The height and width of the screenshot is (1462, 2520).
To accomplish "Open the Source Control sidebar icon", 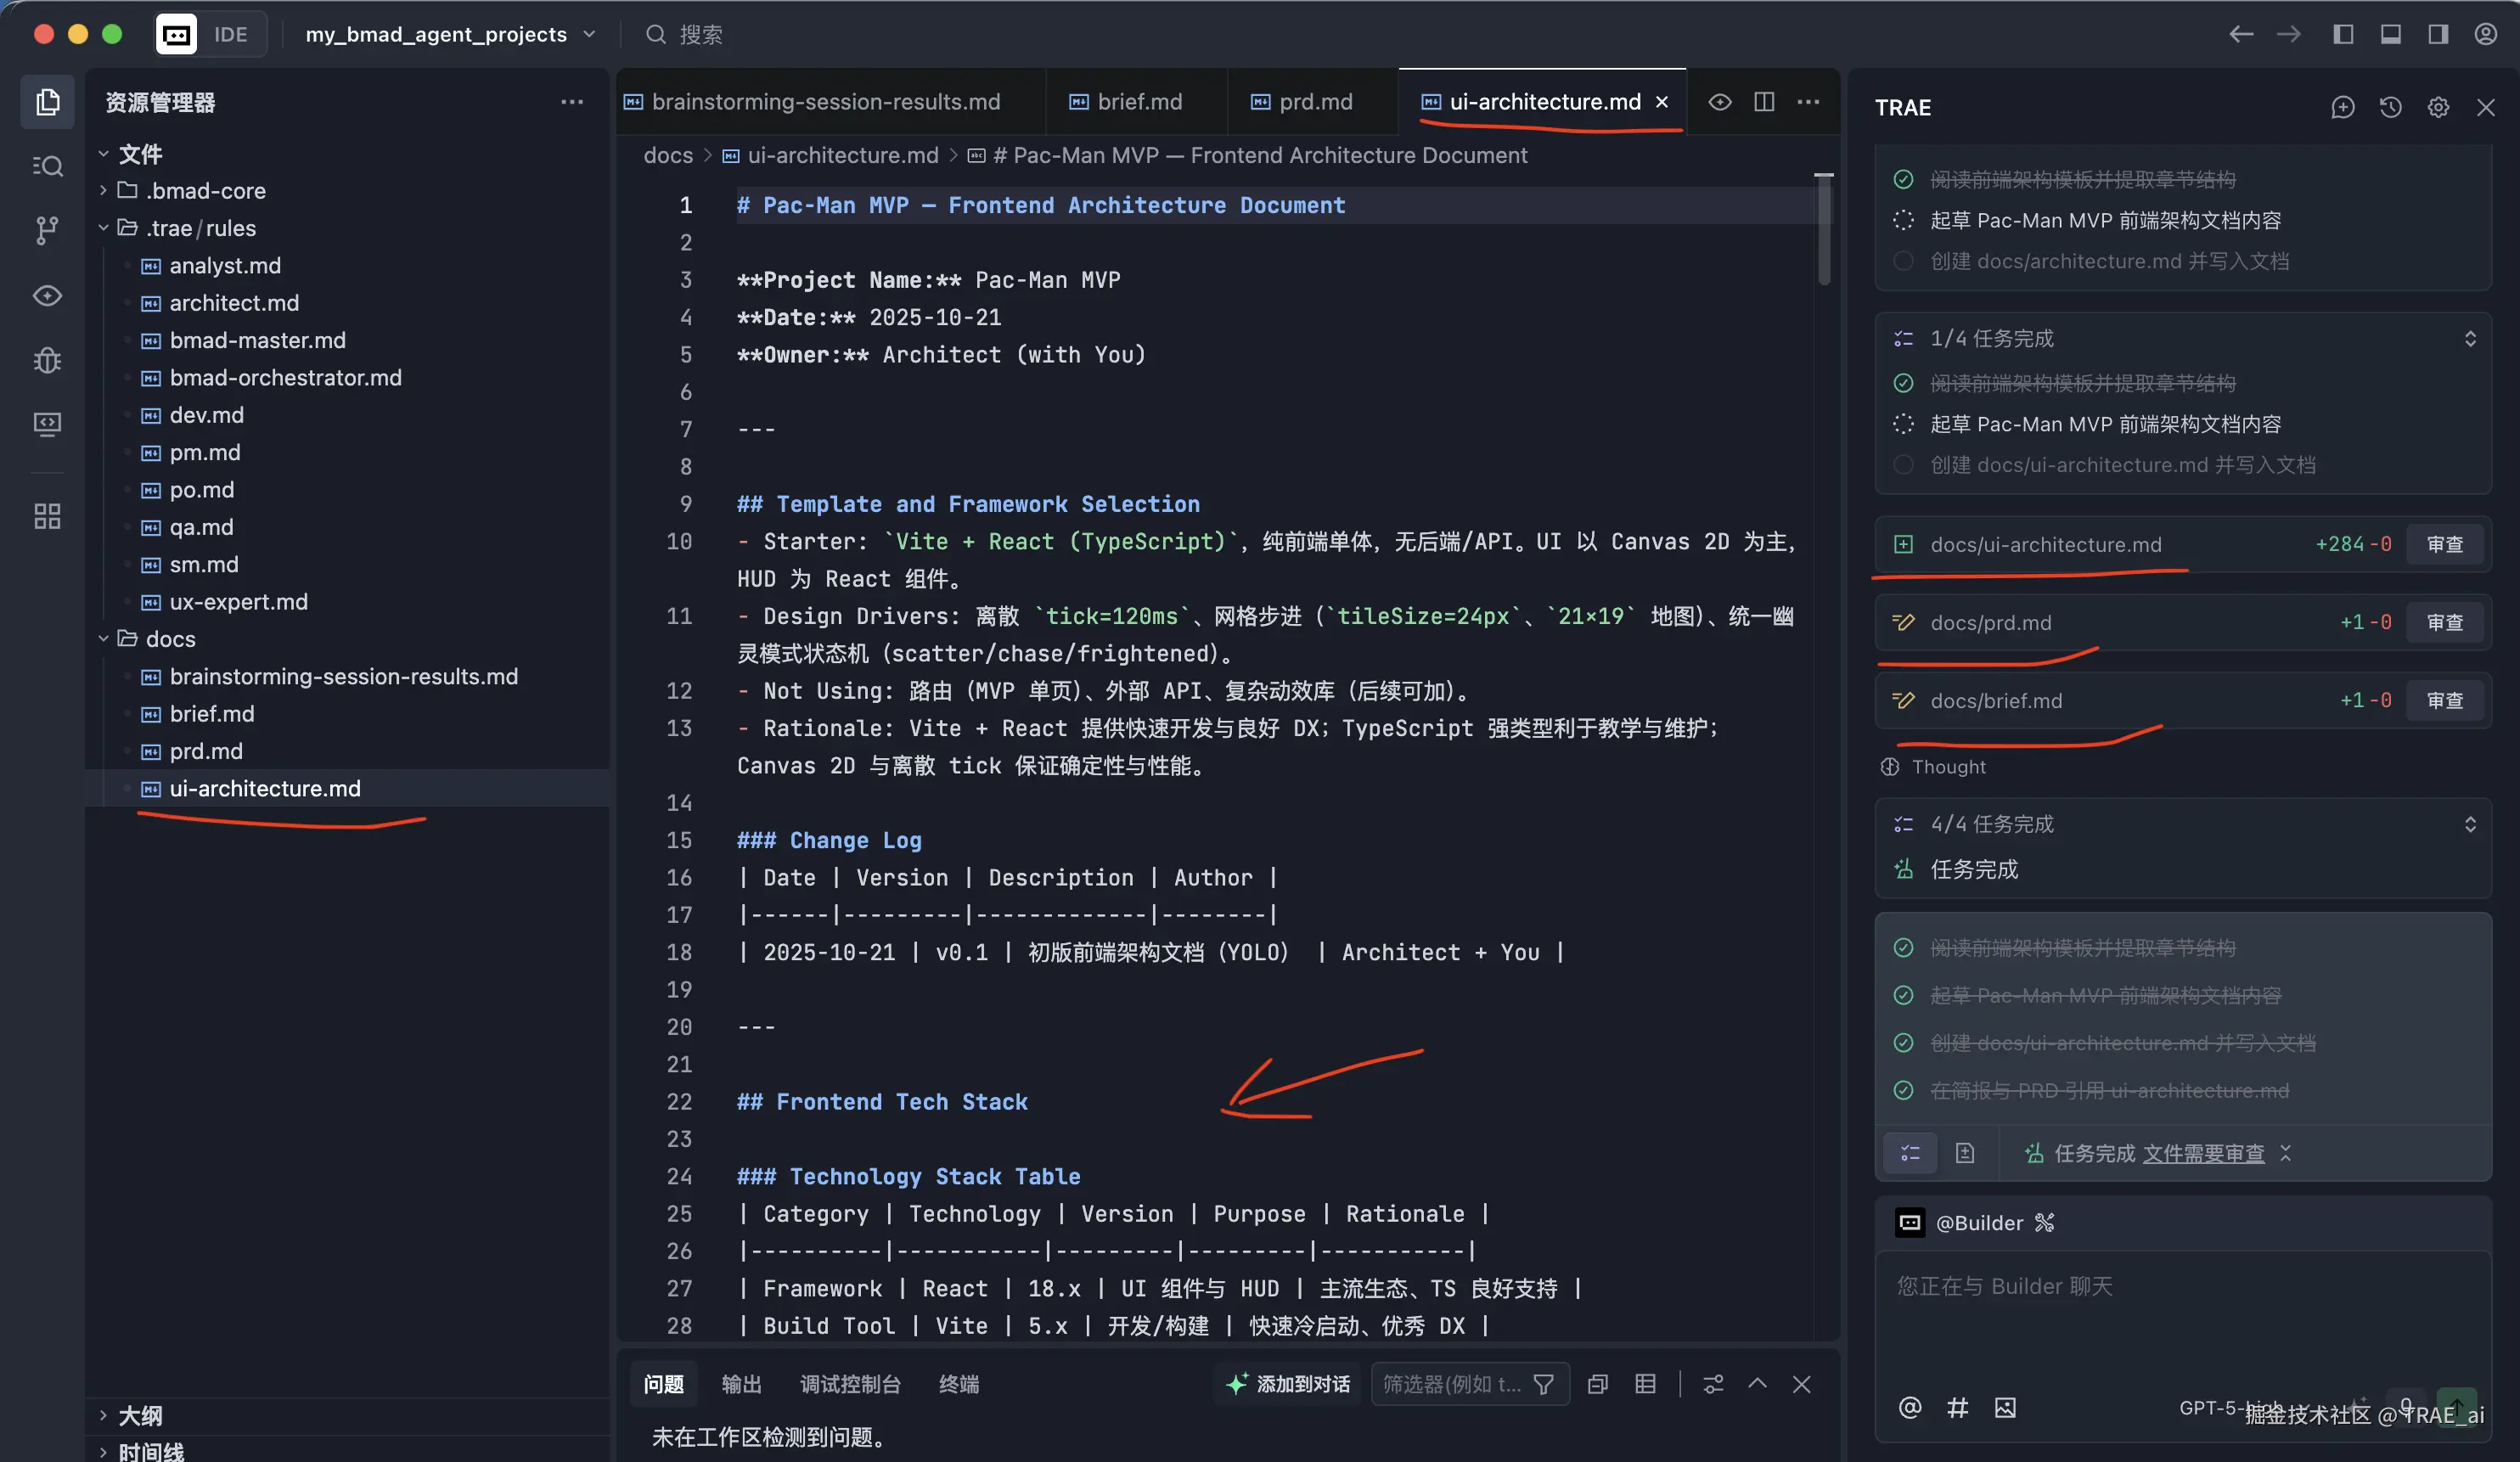I will [x=47, y=230].
